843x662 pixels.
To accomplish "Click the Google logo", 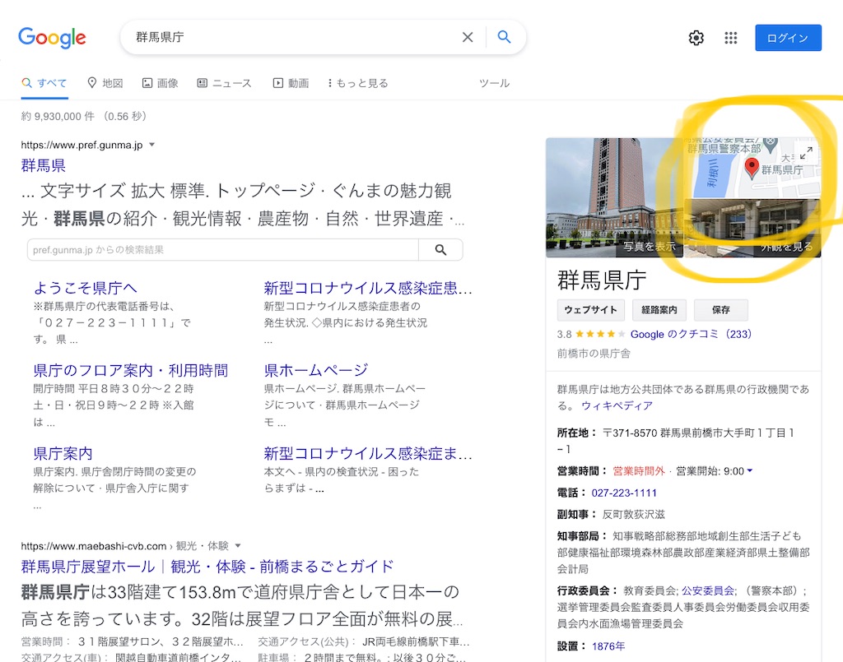I will click(52, 38).
